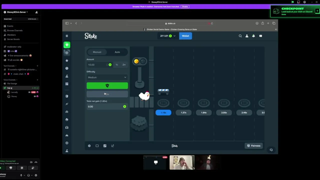The height and width of the screenshot is (180, 320).
Task: Click the bet Amount input field
Action: pos(99,65)
